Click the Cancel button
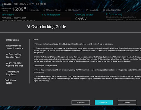Screen dimensions: 141x110 127,103
